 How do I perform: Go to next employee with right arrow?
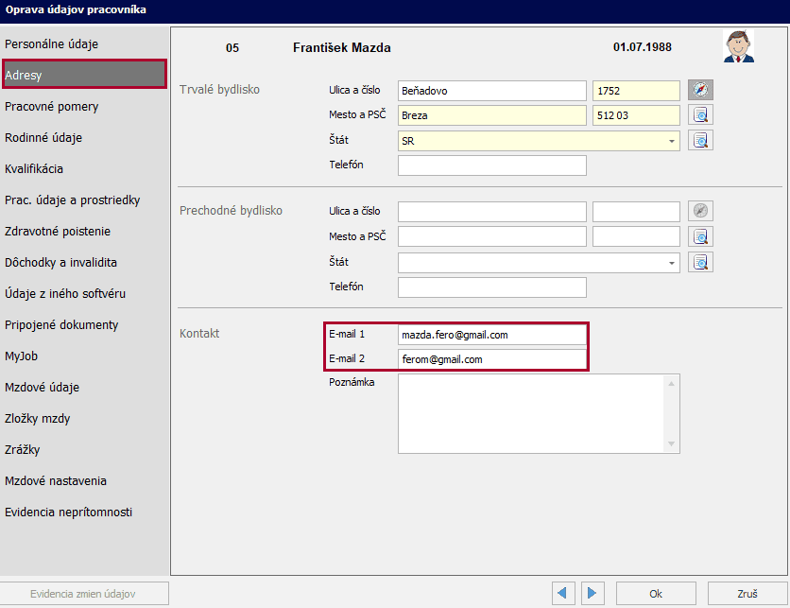[592, 594]
